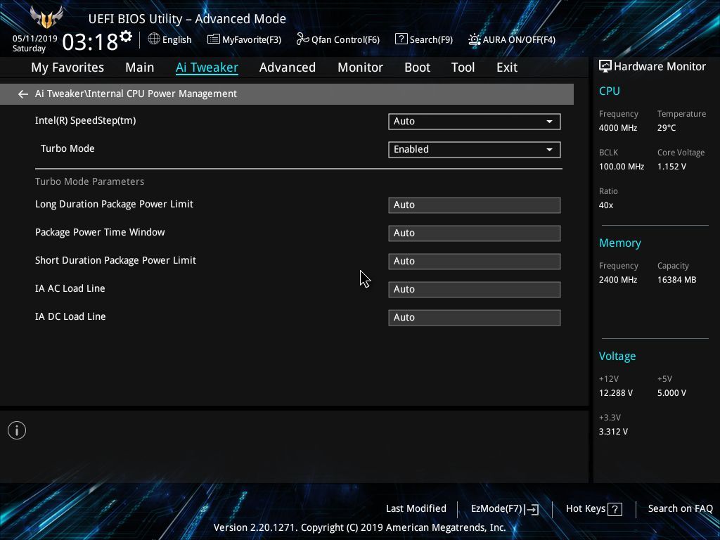Image resolution: width=720 pixels, height=540 pixels.
Task: Click Core Voltage 1.152 V value
Action: 671,167
